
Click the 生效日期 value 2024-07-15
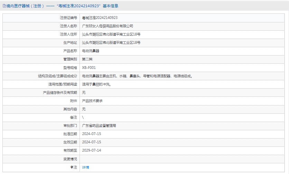[91, 142]
